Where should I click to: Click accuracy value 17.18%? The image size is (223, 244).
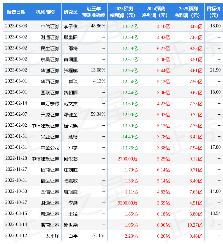pyautogui.click(x=98, y=236)
